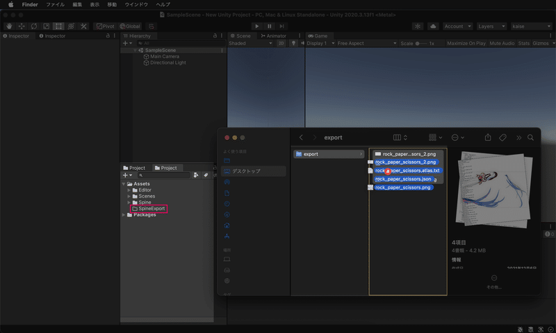The height and width of the screenshot is (333, 556).
Task: Lock the Inspector panel
Action: (108, 36)
